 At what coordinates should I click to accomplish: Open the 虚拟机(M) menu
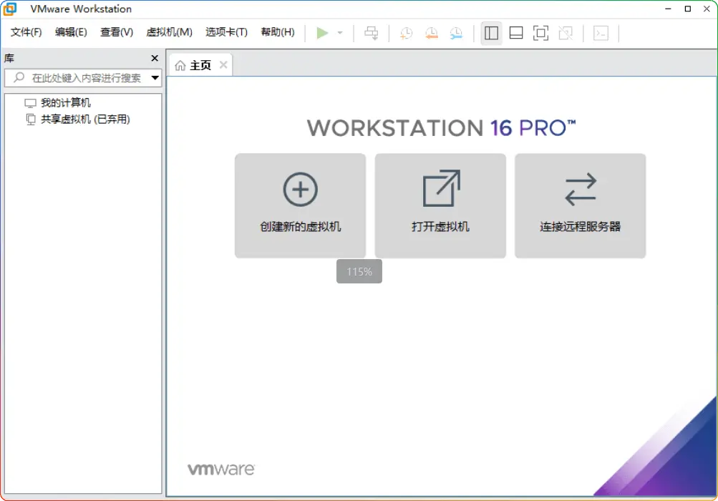click(x=169, y=32)
